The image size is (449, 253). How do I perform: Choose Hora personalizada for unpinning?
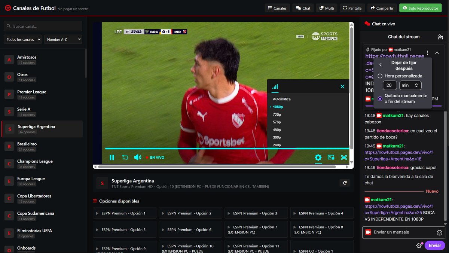click(x=380, y=76)
